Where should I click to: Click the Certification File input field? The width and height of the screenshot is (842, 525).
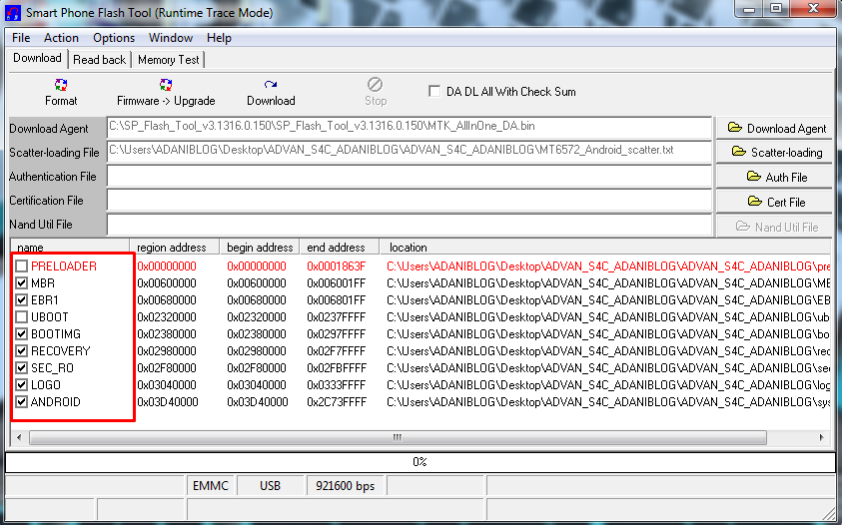410,201
